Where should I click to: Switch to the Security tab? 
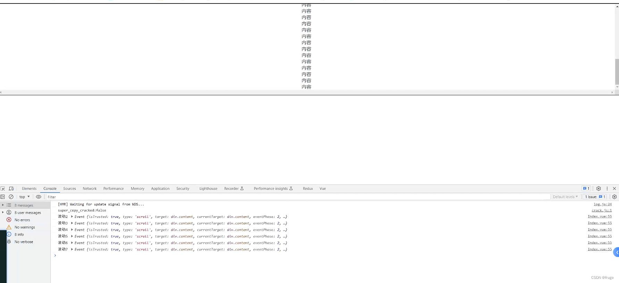183,188
